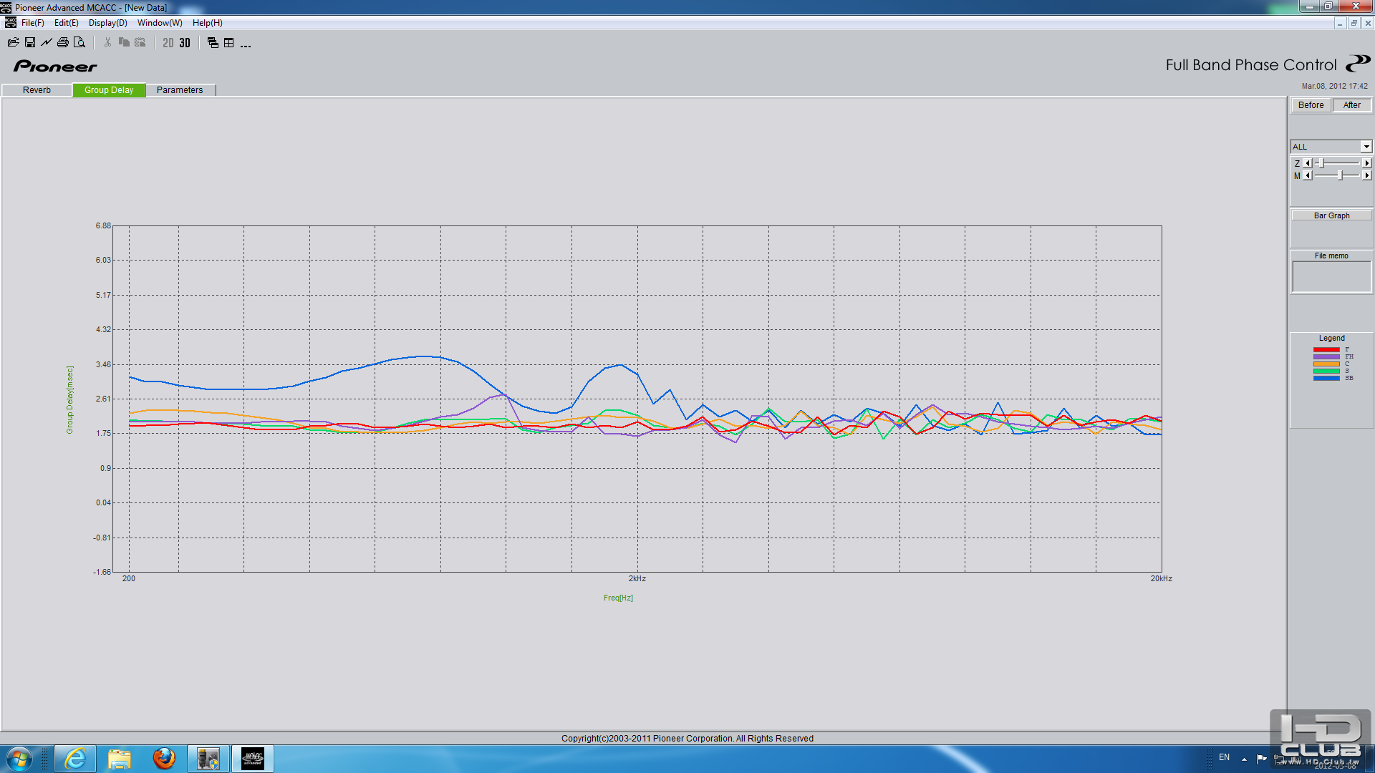Click the purple FH legend swatch
This screenshot has width=1375, height=773.
coord(1326,356)
